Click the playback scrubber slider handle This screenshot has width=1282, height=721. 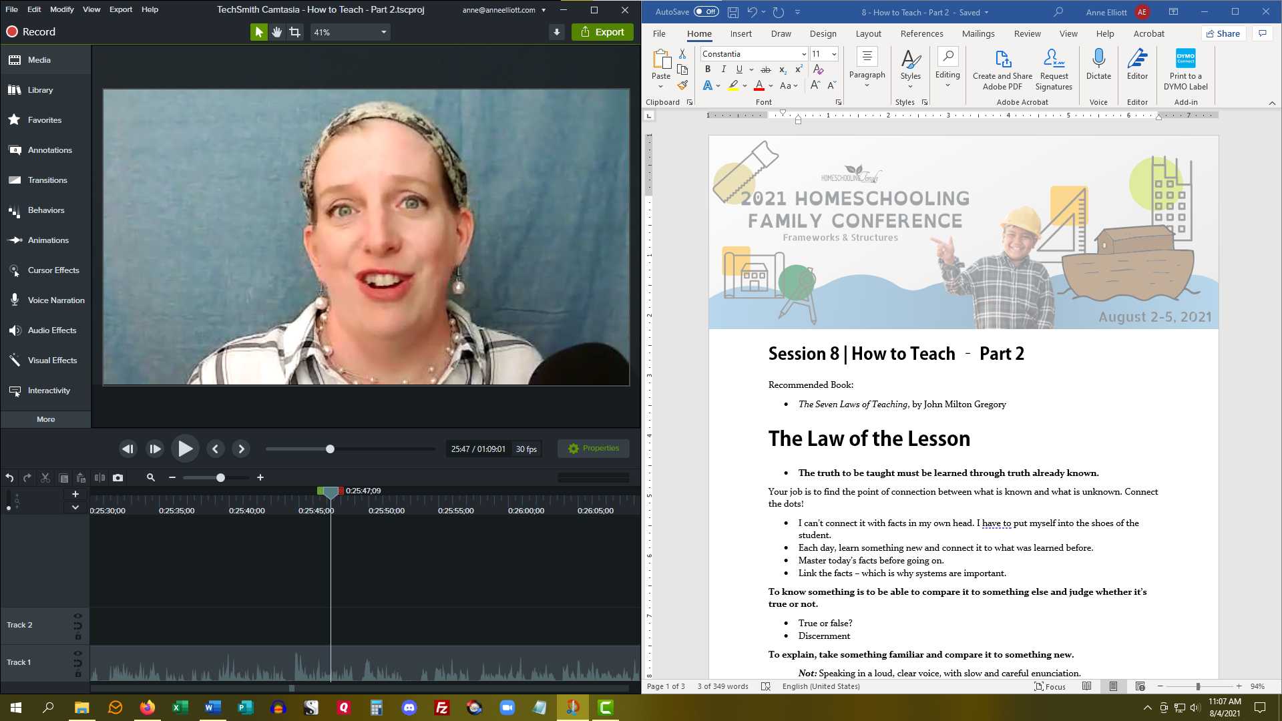(330, 449)
